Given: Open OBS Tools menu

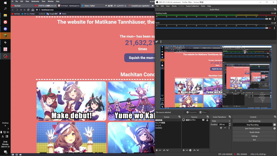Looking at the screenshot, I should 203,6.
